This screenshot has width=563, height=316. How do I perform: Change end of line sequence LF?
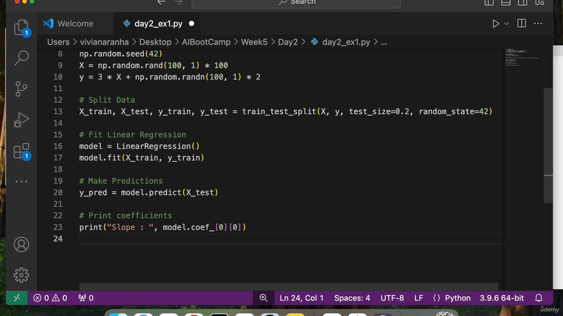coord(418,298)
